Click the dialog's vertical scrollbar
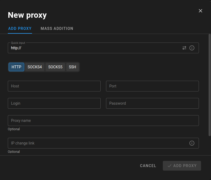 210,85
